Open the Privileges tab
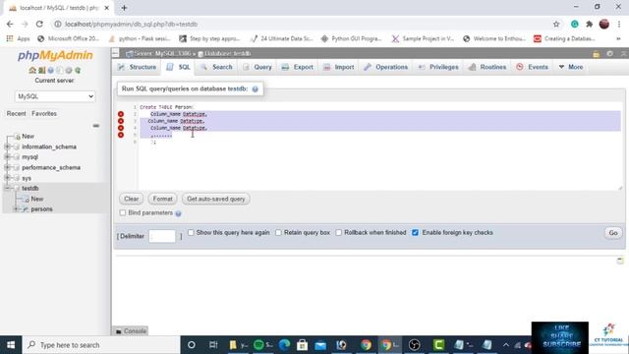 click(438, 67)
